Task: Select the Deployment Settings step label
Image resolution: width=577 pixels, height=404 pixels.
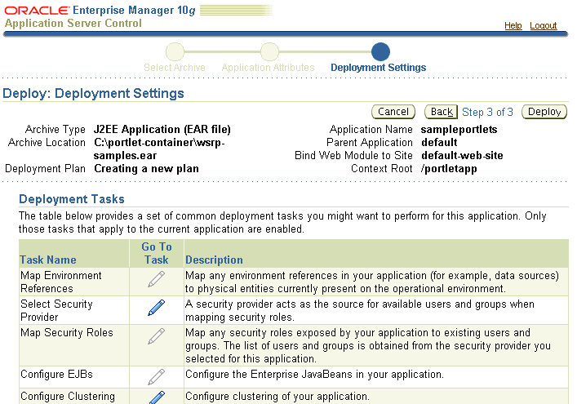Action: pyautogui.click(x=379, y=68)
